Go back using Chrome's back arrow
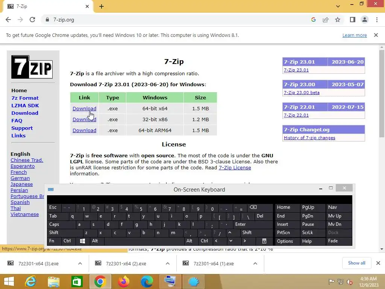385x289 pixels. 8,20
